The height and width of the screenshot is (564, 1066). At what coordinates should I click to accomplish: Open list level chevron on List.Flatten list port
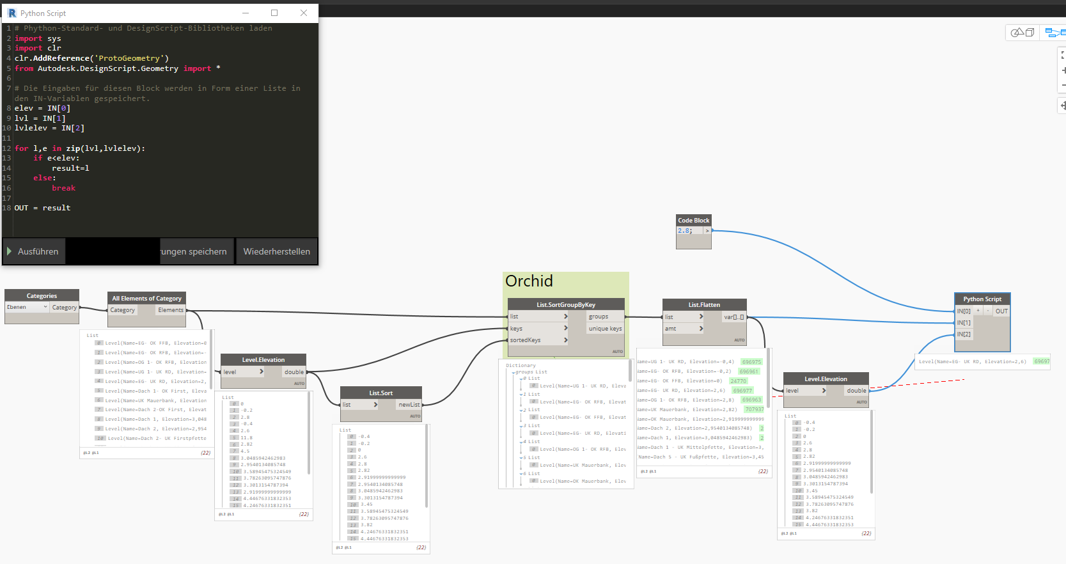(x=701, y=317)
